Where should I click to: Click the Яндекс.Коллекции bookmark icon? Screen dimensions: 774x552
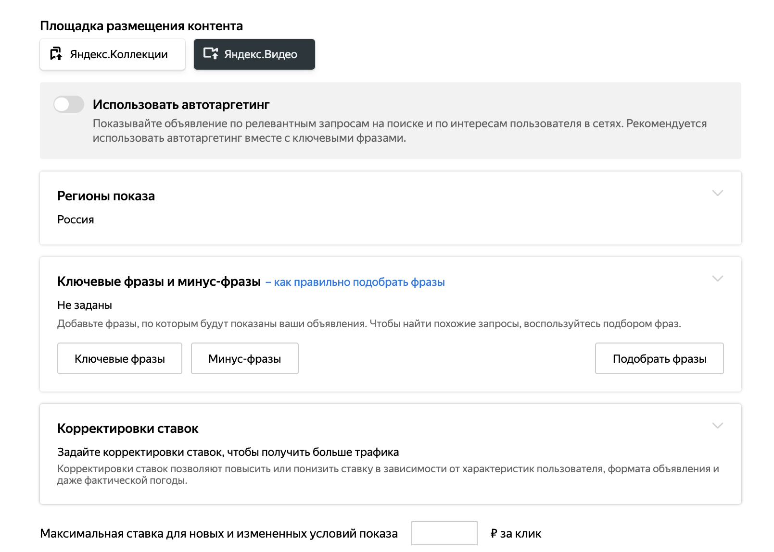(x=56, y=54)
